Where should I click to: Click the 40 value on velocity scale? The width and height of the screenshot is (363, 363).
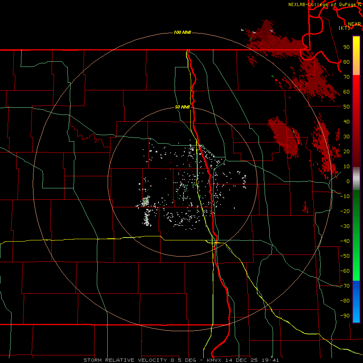346,122
